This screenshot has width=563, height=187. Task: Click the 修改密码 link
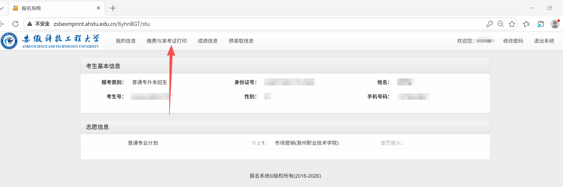513,41
